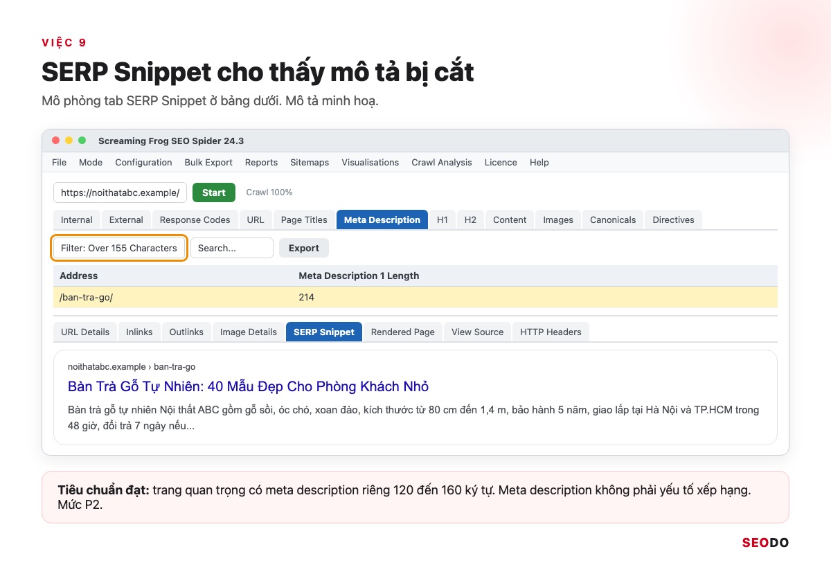The width and height of the screenshot is (831, 565).
Task: Switch to the Page Titles tab
Action: [304, 219]
